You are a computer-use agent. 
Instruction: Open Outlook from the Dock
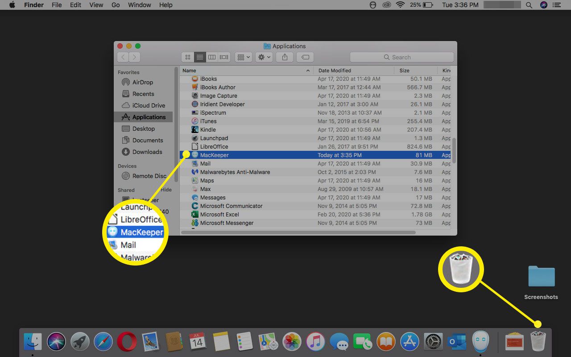(x=457, y=342)
